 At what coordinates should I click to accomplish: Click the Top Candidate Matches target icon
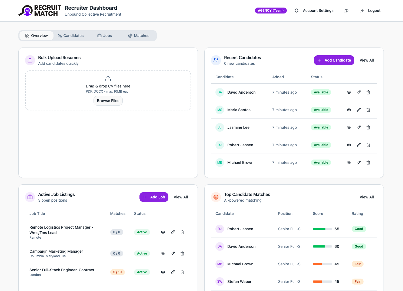point(216,197)
